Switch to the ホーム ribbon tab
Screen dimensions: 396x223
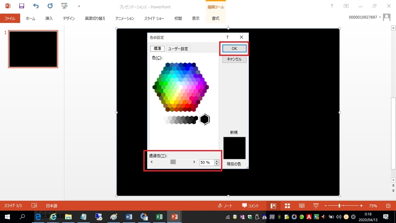30,19
